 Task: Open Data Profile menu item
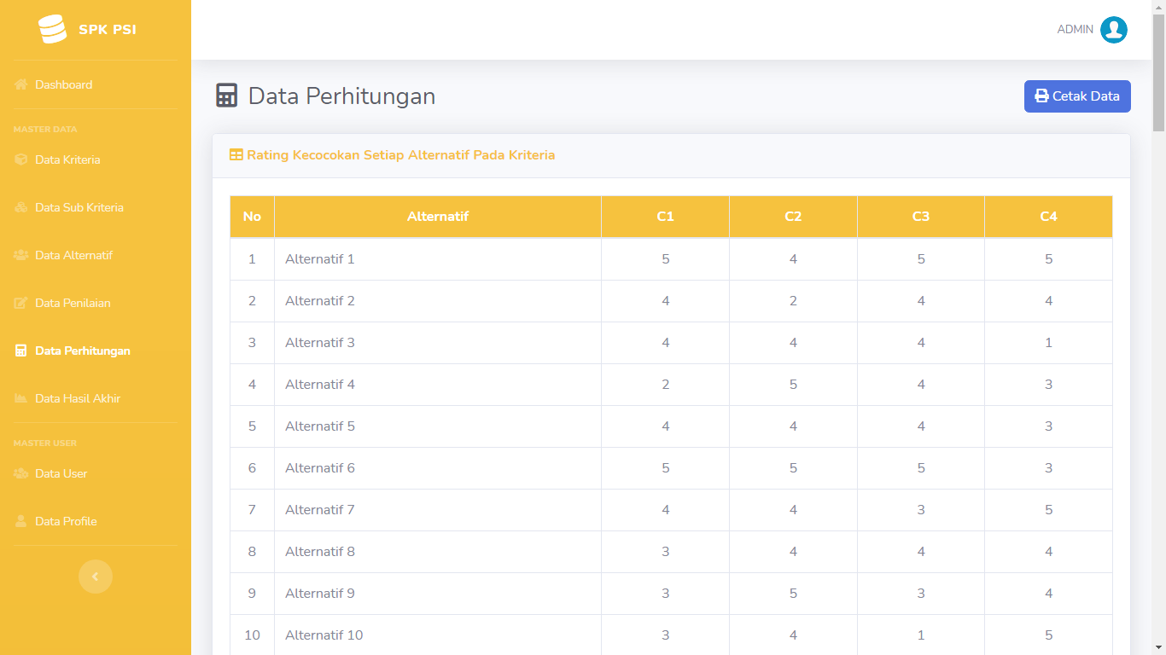[96, 521]
